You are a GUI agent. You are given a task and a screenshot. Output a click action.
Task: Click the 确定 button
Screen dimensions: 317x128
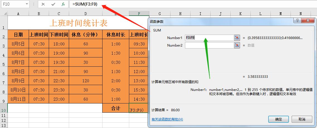(278, 119)
